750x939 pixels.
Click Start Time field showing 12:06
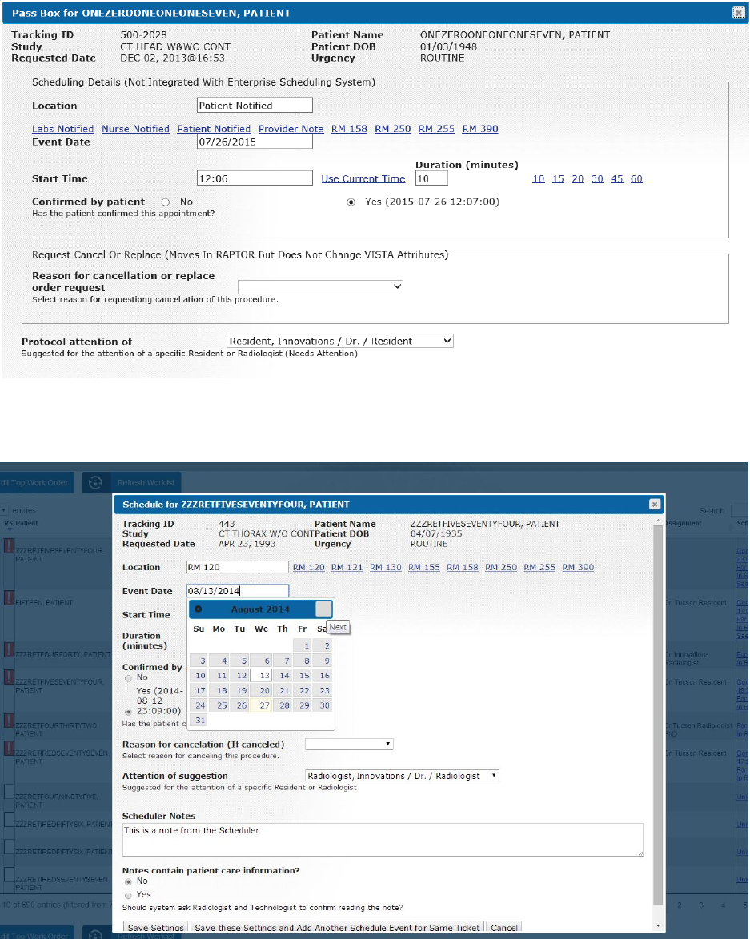coord(255,178)
